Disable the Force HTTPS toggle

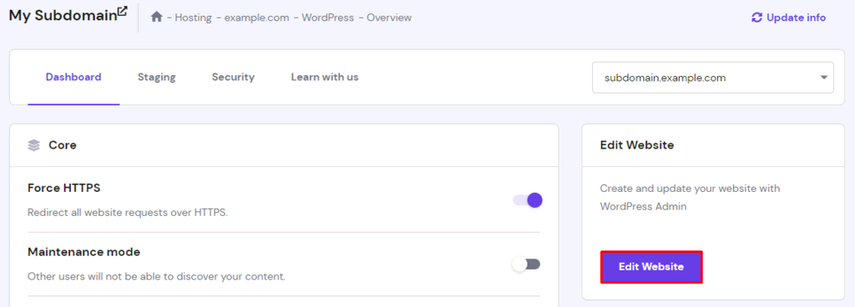(x=528, y=200)
